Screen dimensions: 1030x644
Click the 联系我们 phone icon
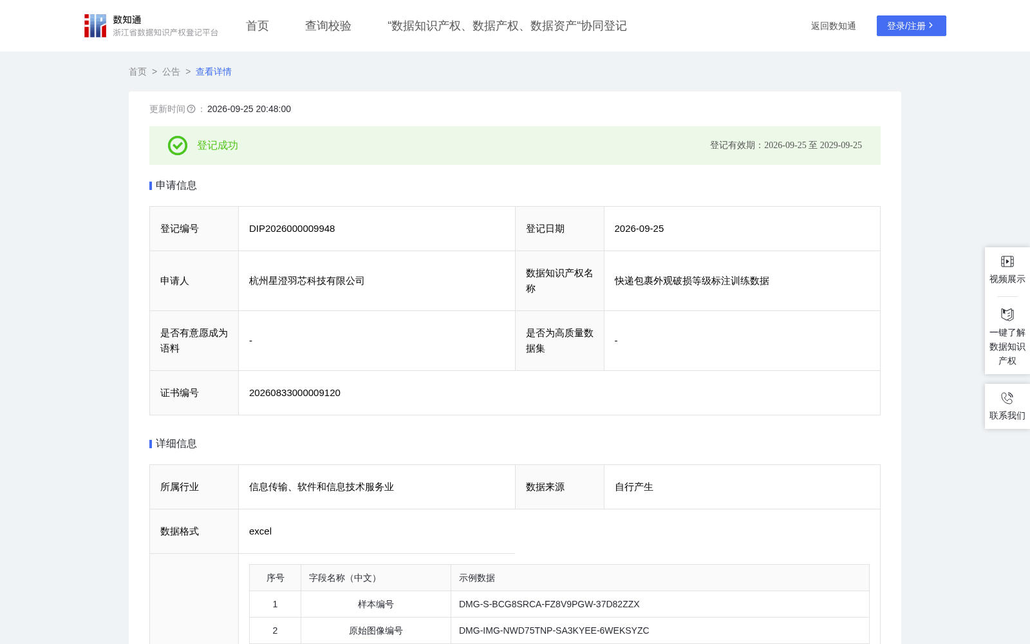coord(1007,398)
